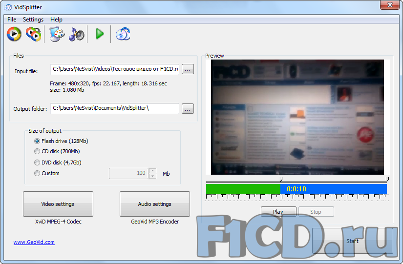The image size is (403, 264).
Task: Click the custom size field showing 100
Action: tap(129, 173)
